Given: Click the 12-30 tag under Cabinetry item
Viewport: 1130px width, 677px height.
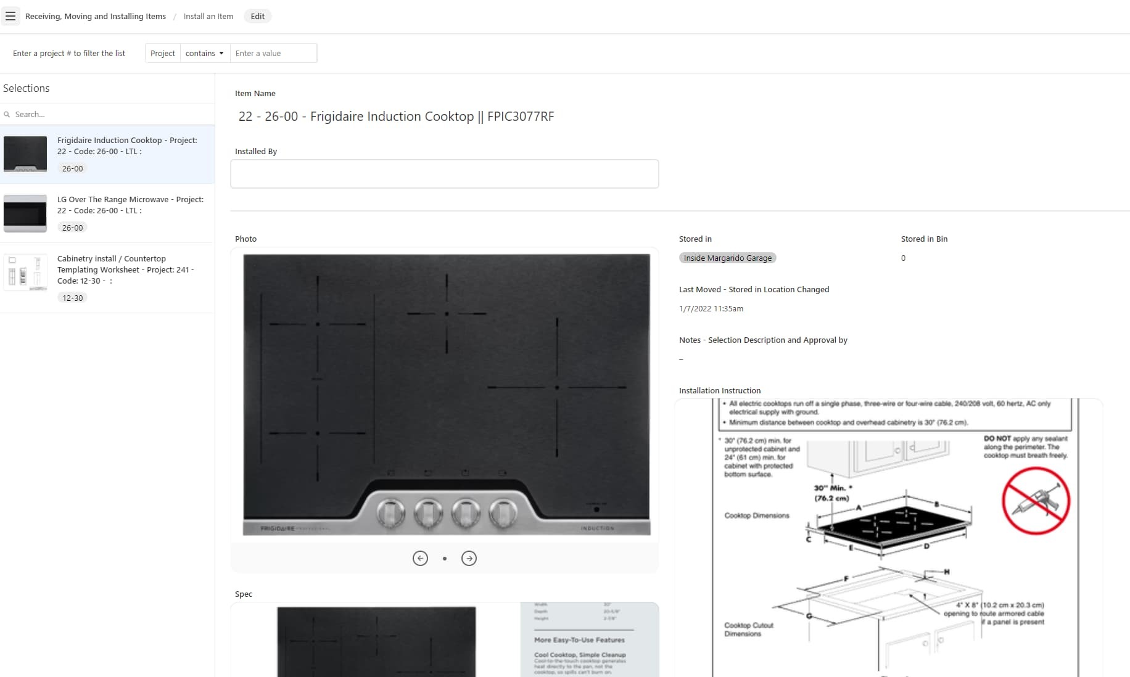Looking at the screenshot, I should [x=72, y=298].
